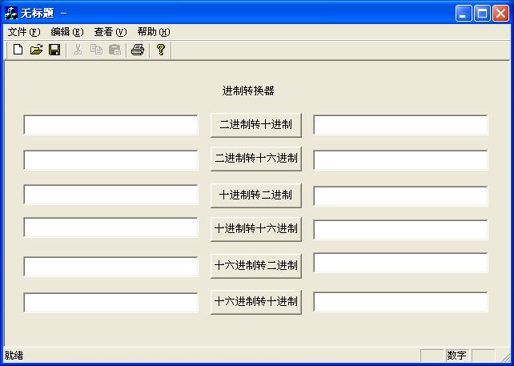Image resolution: width=514 pixels, height=366 pixels.
Task: Click result box right of 二进制转十六进制
Action: [400, 159]
